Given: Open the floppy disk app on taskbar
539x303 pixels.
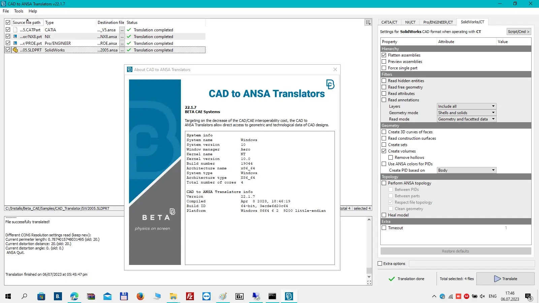Looking at the screenshot, I should click(x=124, y=296).
